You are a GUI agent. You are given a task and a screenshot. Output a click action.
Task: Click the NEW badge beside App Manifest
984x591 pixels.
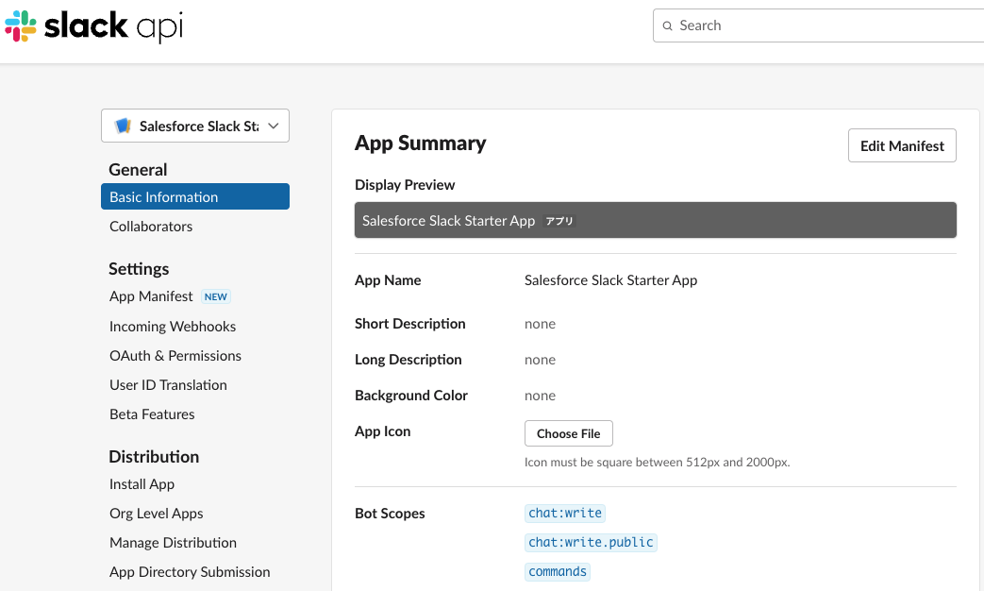coord(216,296)
